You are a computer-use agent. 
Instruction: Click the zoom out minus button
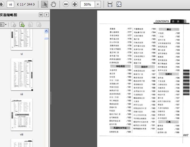66,4
